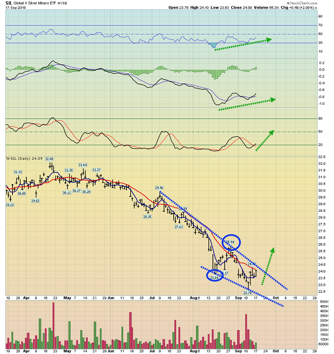Click the 31.27 price label
Screen dimensions: 334x354
tap(96, 170)
